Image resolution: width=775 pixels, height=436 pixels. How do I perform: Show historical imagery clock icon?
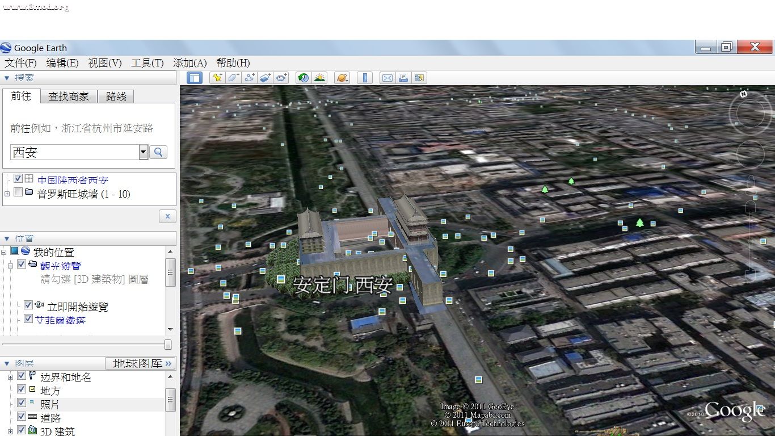pos(304,78)
